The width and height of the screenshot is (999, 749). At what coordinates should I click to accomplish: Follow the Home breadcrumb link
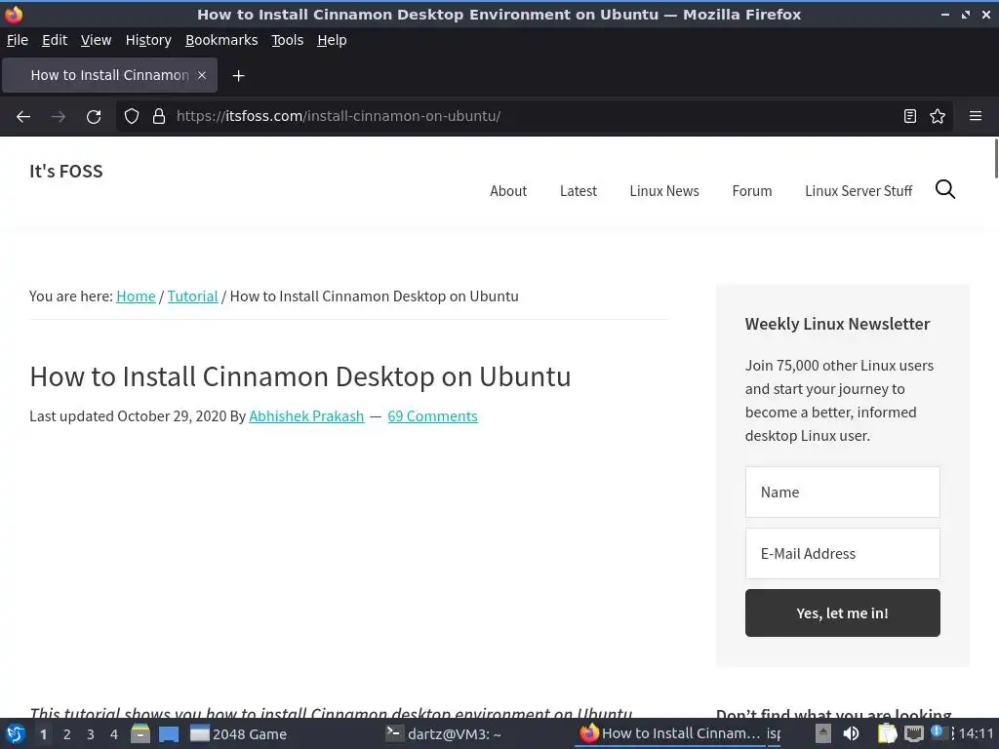click(136, 296)
